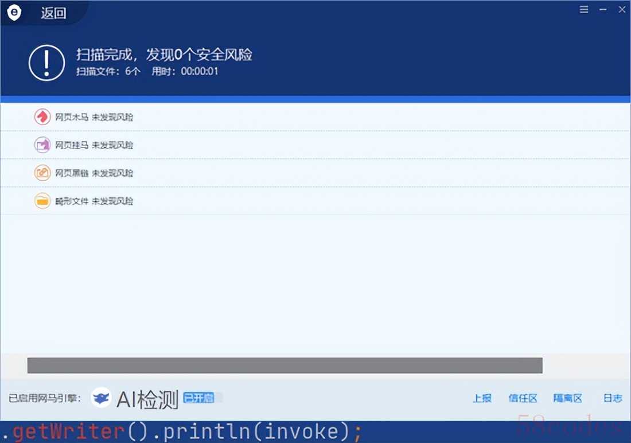Click the 网页黑链 category icon
This screenshot has width=631, height=443.
click(42, 173)
